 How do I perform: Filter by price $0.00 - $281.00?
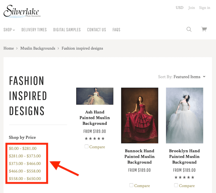pos(23,148)
